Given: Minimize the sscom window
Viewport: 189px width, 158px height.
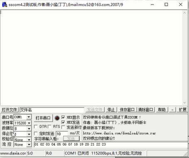Looking at the screenshot, I should coord(152,5).
